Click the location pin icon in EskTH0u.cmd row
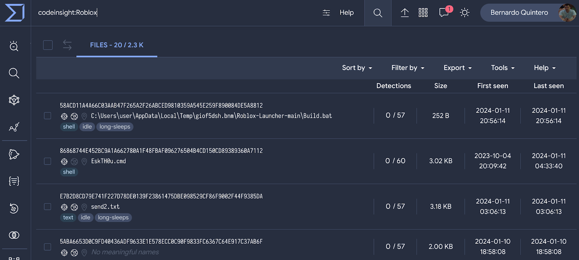 coord(84,162)
